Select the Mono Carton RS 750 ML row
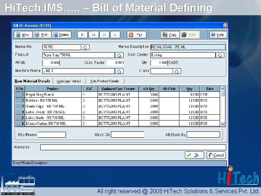Screen dimensions: 261x196 pos(117,123)
